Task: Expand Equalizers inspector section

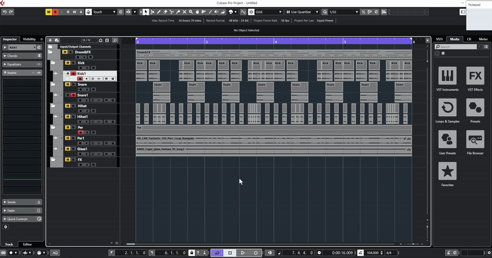Action: (22, 64)
